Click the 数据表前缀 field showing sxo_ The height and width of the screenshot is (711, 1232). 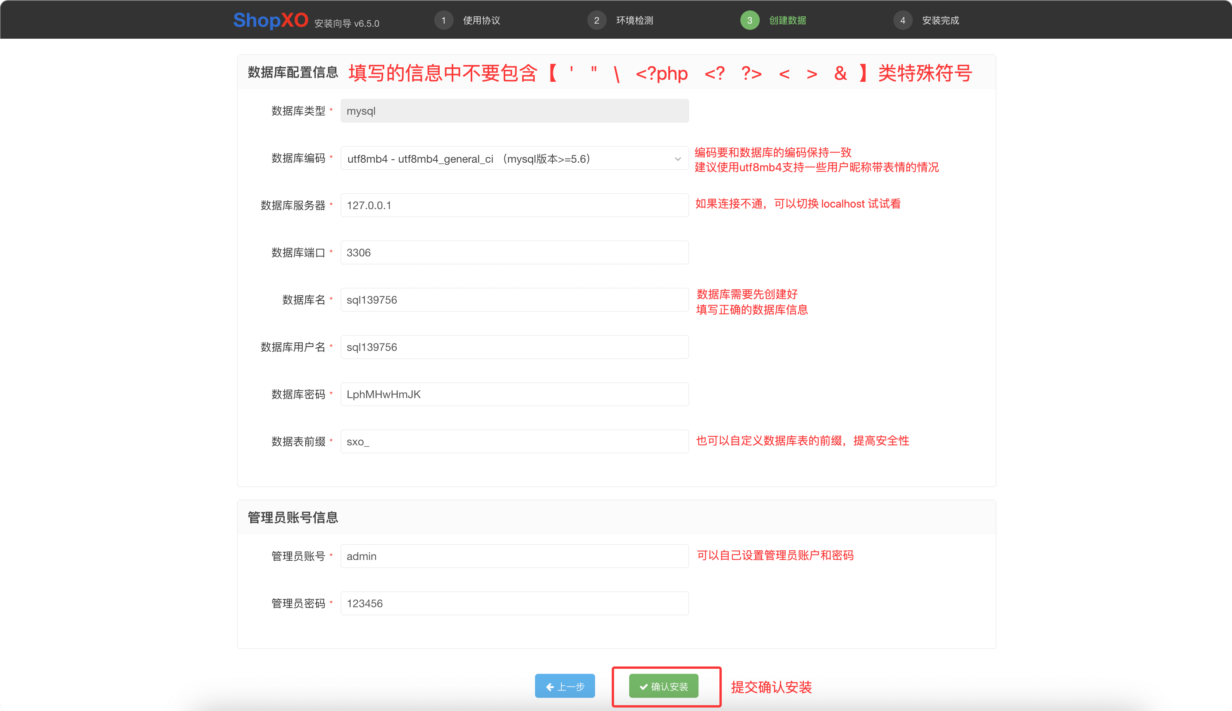(514, 441)
